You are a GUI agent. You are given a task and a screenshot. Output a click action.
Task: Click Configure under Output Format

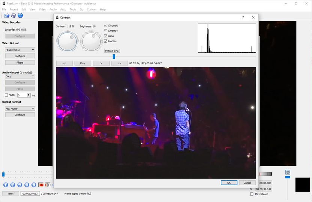20,114
